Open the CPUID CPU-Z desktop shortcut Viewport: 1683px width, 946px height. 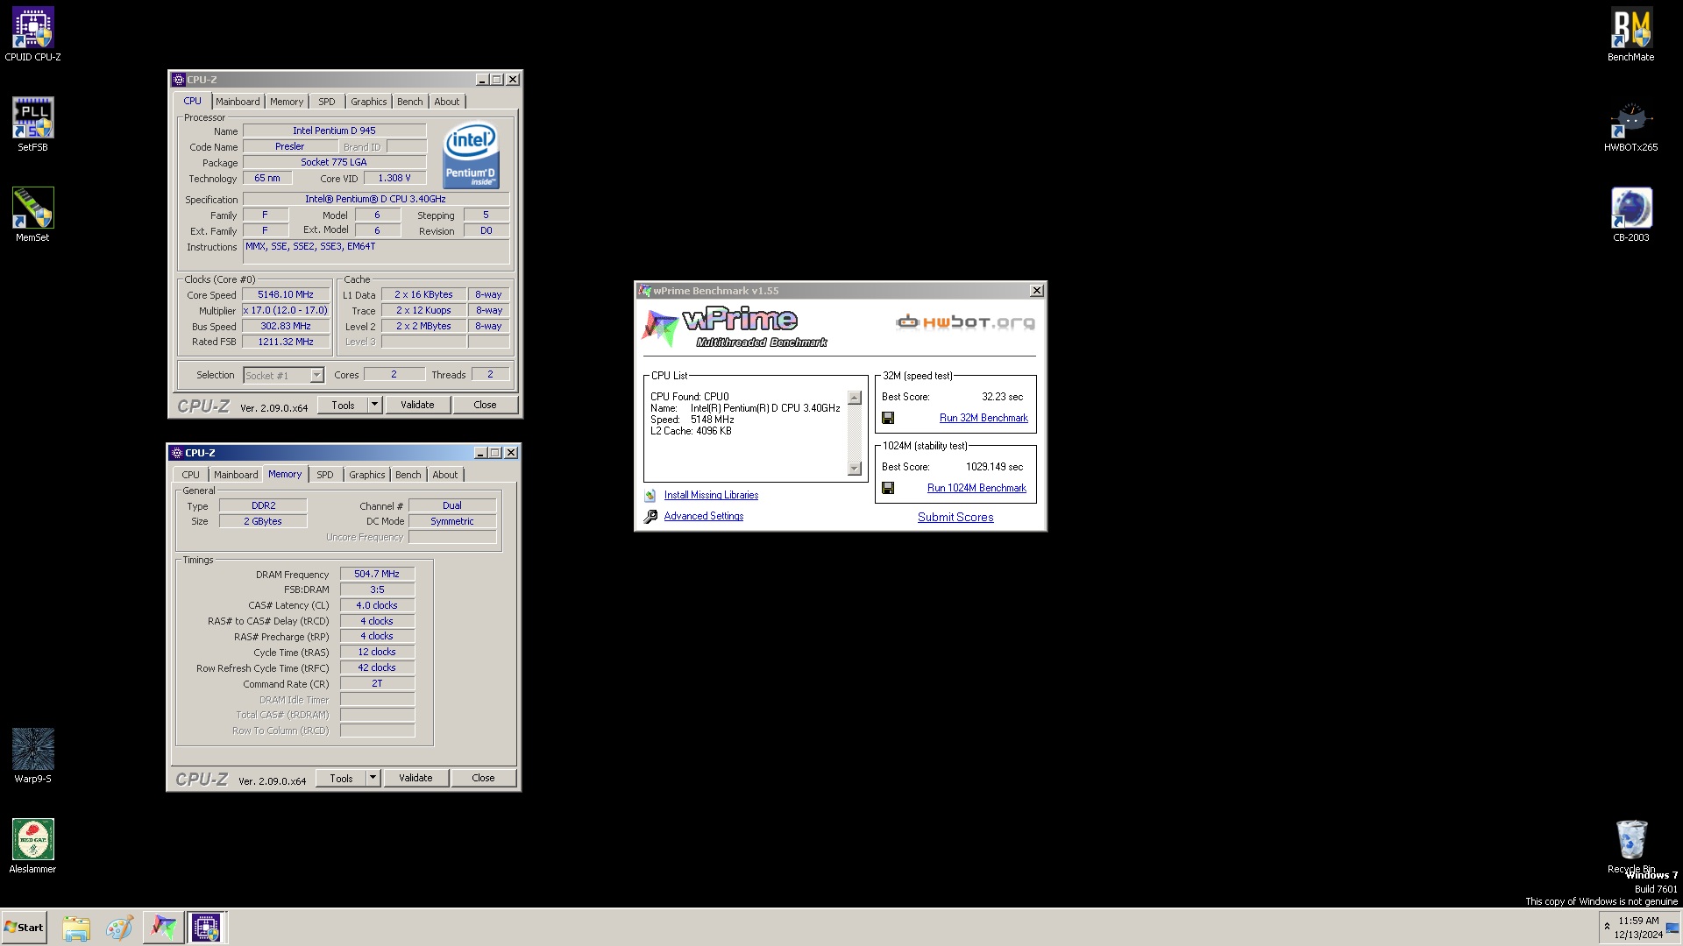tap(32, 35)
